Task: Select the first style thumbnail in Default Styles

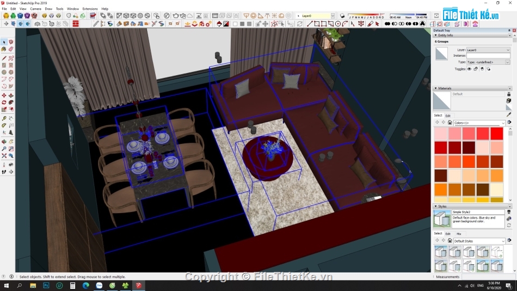Action: pyautogui.click(x=441, y=252)
